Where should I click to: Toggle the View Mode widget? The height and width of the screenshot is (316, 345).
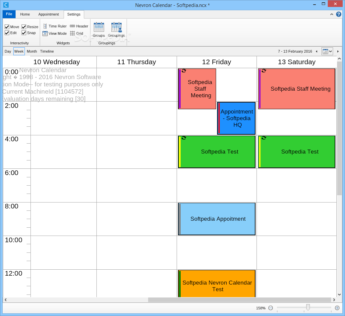[x=55, y=33]
